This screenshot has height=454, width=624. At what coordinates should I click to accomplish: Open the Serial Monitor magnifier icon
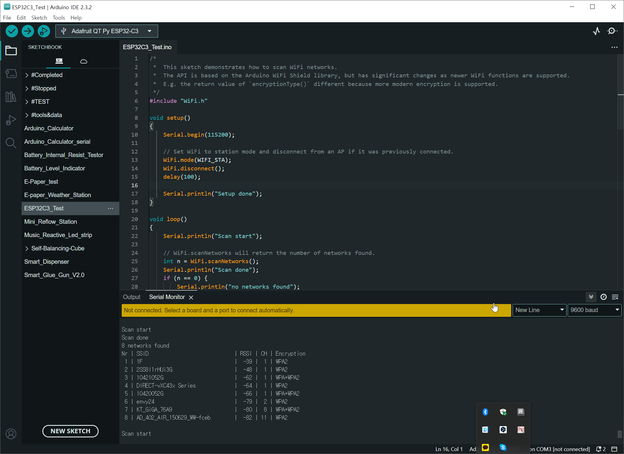pyautogui.click(x=612, y=31)
